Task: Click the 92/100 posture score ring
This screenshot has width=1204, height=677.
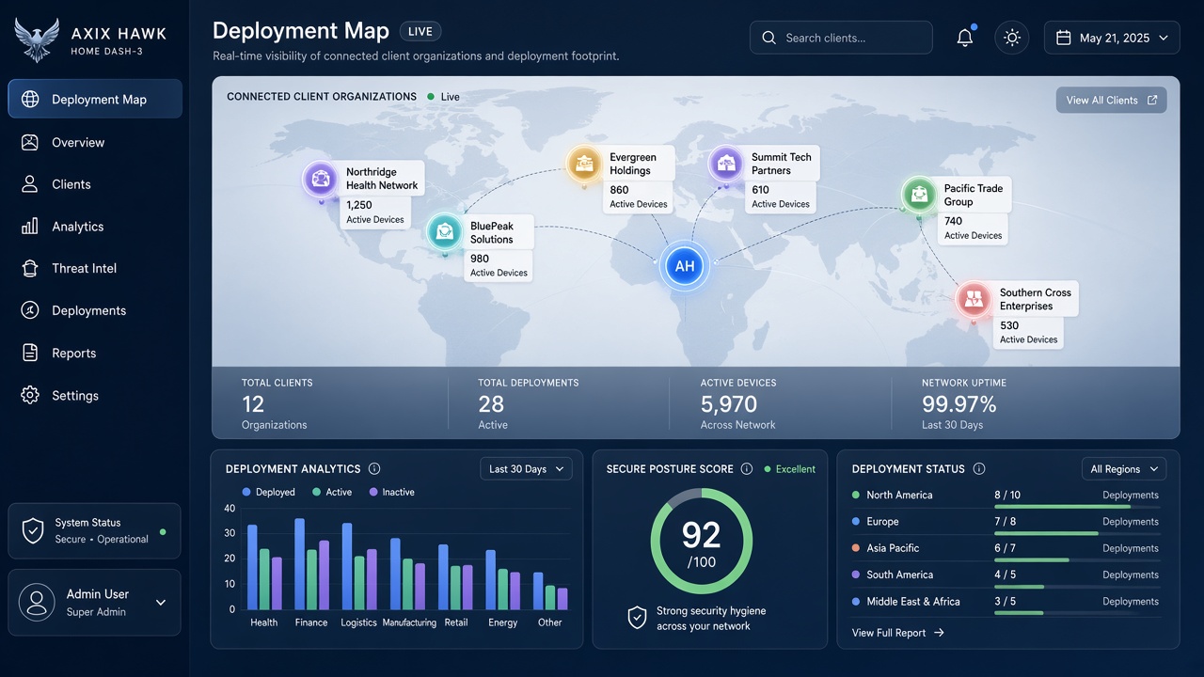Action: pos(701,542)
